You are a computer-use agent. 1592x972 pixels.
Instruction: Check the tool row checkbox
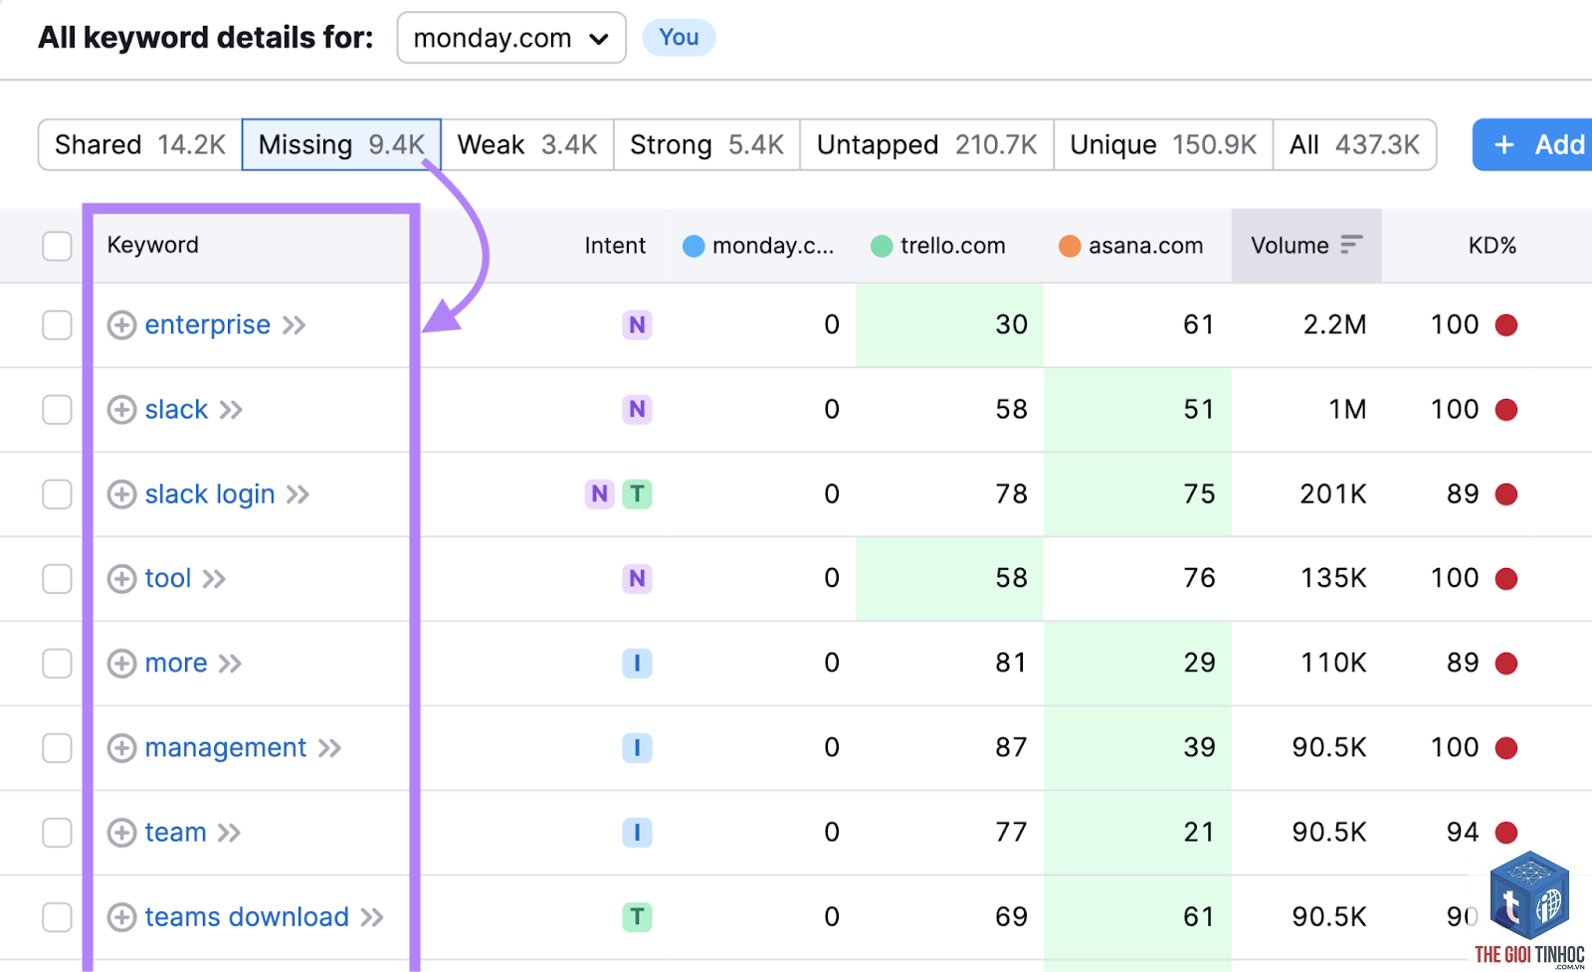[58, 579]
